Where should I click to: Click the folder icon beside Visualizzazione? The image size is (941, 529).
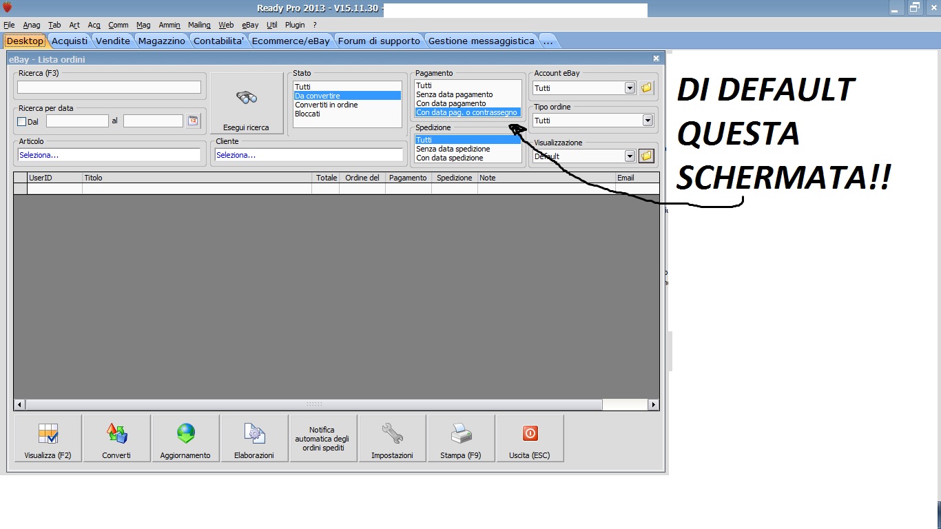[x=646, y=156]
